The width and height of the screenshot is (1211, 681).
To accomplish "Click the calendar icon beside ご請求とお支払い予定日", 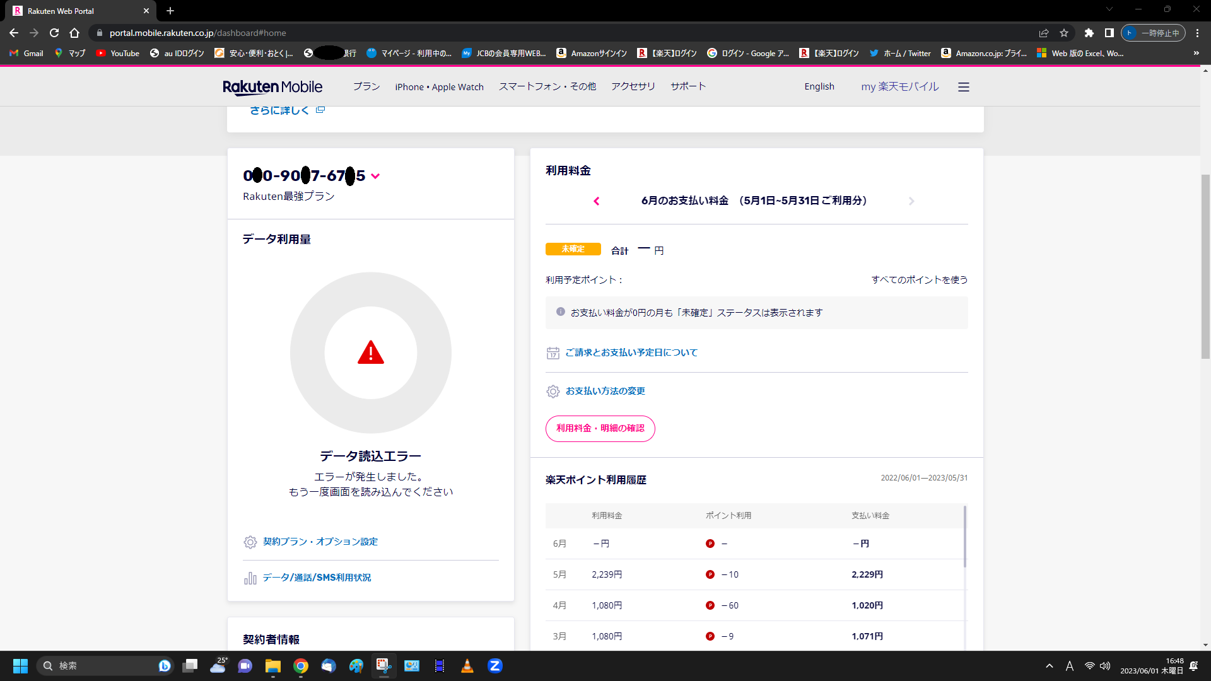I will click(553, 353).
